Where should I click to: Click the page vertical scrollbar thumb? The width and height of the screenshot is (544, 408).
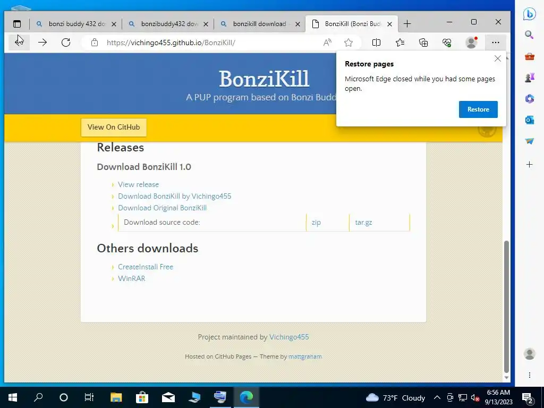(506, 307)
